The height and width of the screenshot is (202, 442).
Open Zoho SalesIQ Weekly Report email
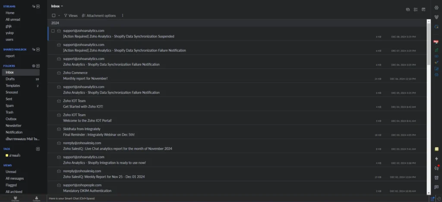(237, 174)
